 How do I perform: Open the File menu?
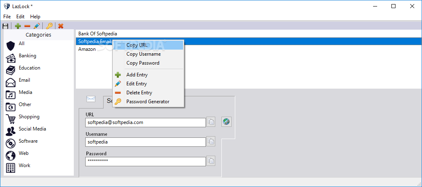click(7, 17)
